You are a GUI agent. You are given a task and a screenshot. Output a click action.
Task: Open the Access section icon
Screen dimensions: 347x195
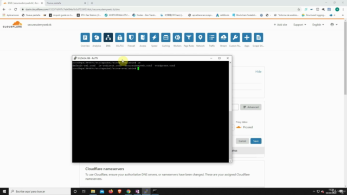(x=143, y=37)
